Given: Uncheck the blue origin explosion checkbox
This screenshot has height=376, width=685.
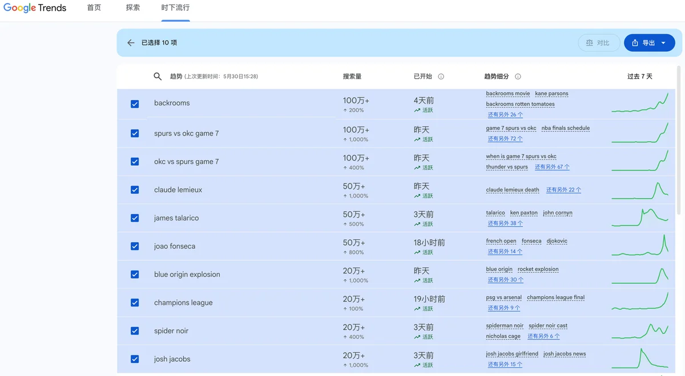Looking at the screenshot, I should click(135, 275).
